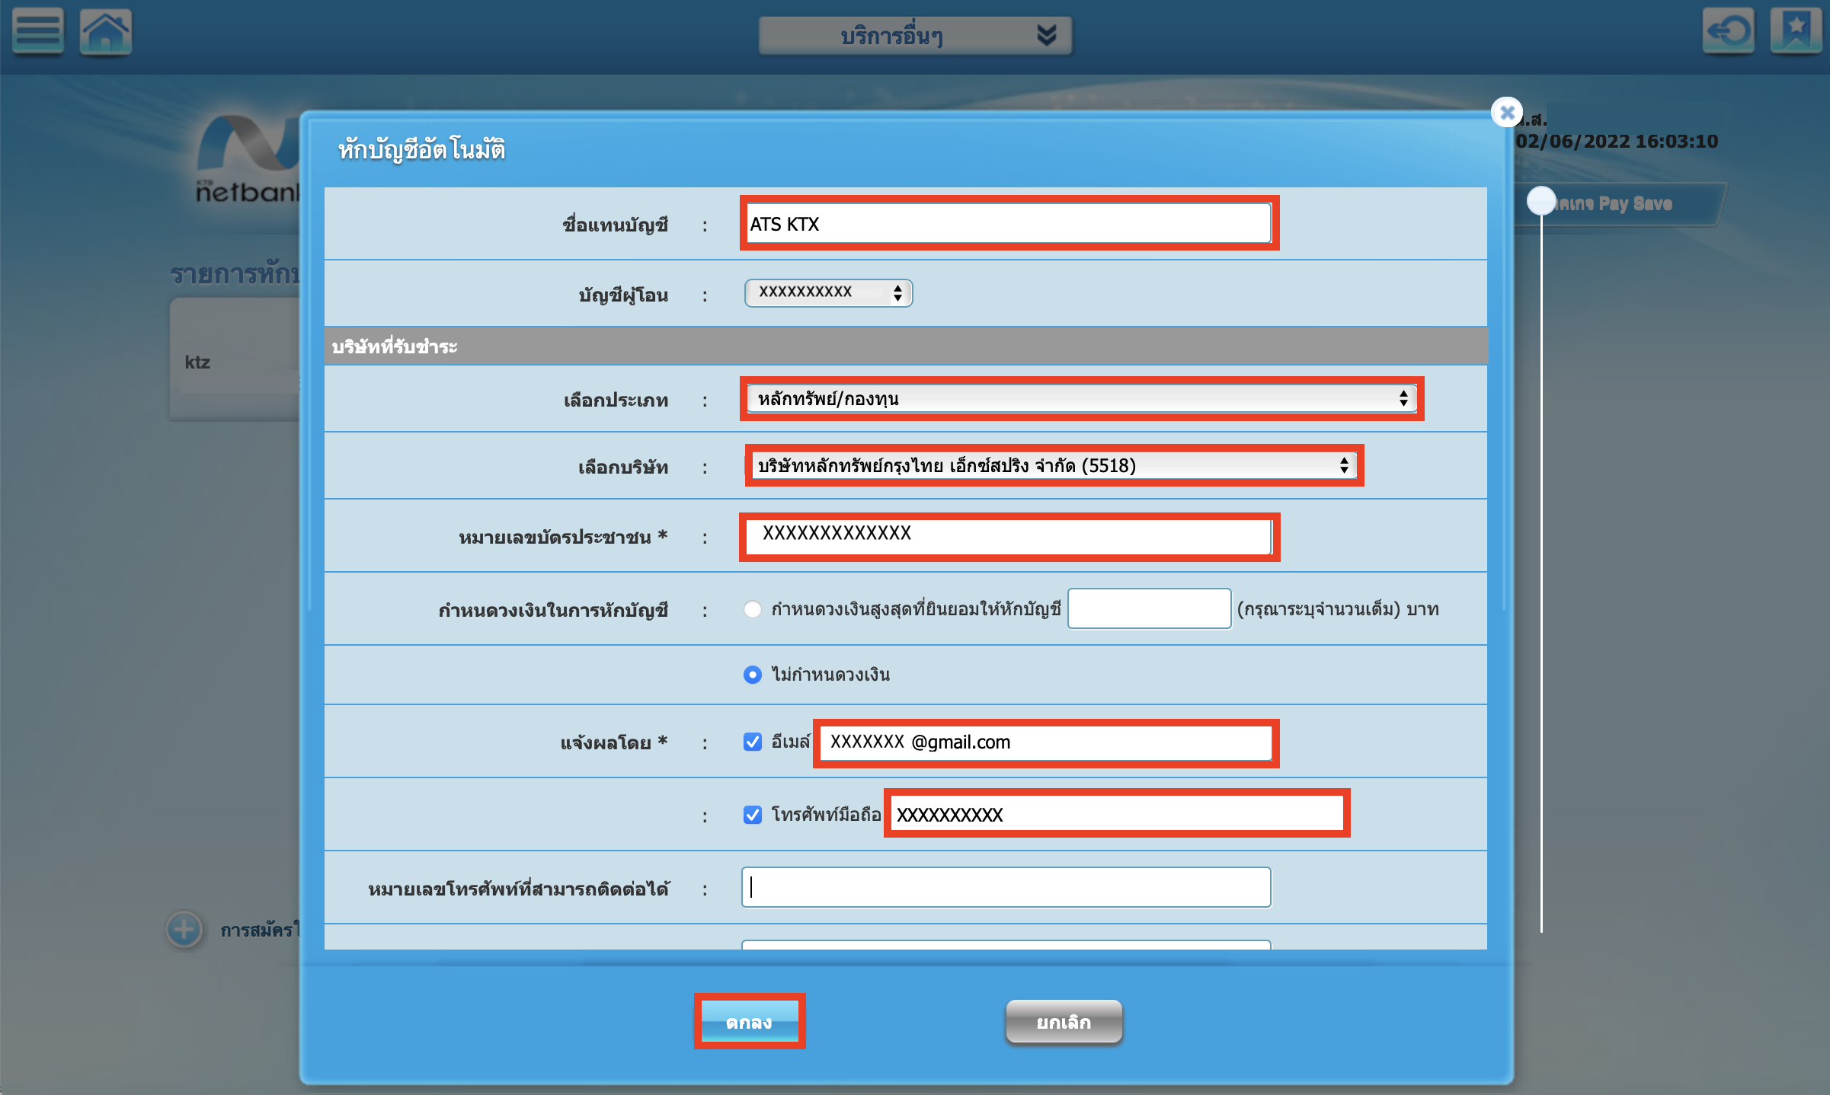
Task: Click the Home icon
Action: tap(106, 30)
